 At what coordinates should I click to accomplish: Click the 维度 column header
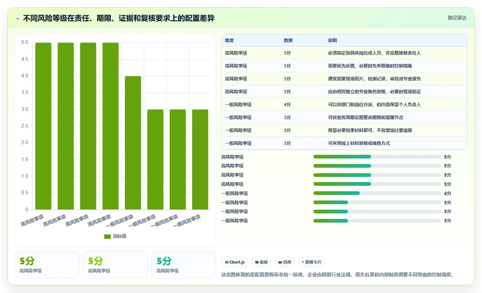229,40
